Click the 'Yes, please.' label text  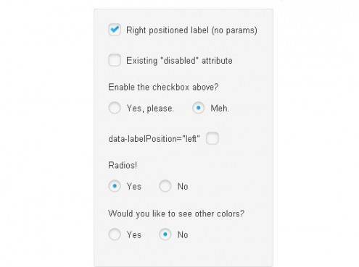tap(150, 109)
